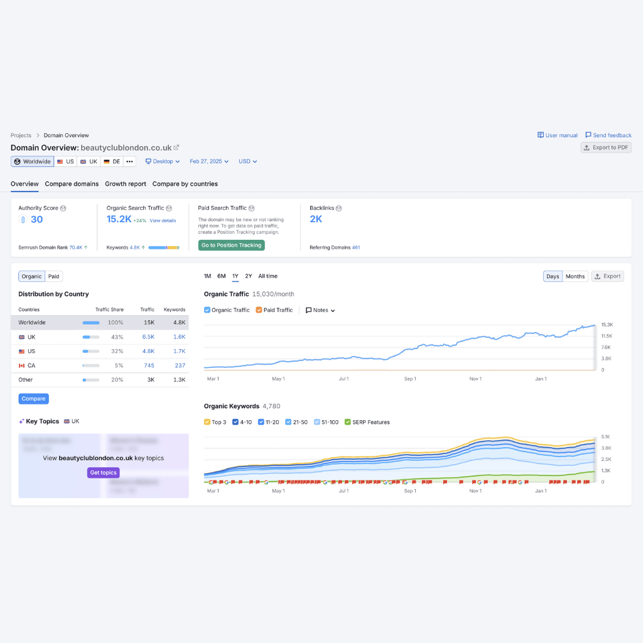This screenshot has width=643, height=643.
Task: Disable the Top 3 keywords checkbox
Action: pos(207,422)
